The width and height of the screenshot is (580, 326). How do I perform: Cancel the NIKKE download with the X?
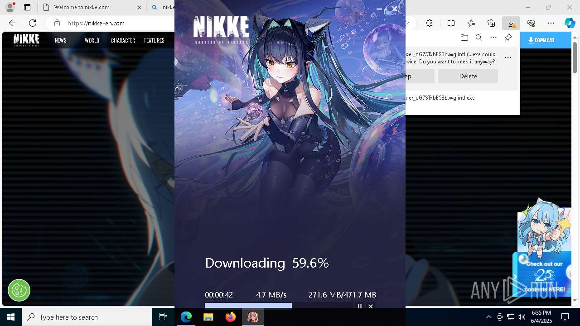click(x=371, y=306)
